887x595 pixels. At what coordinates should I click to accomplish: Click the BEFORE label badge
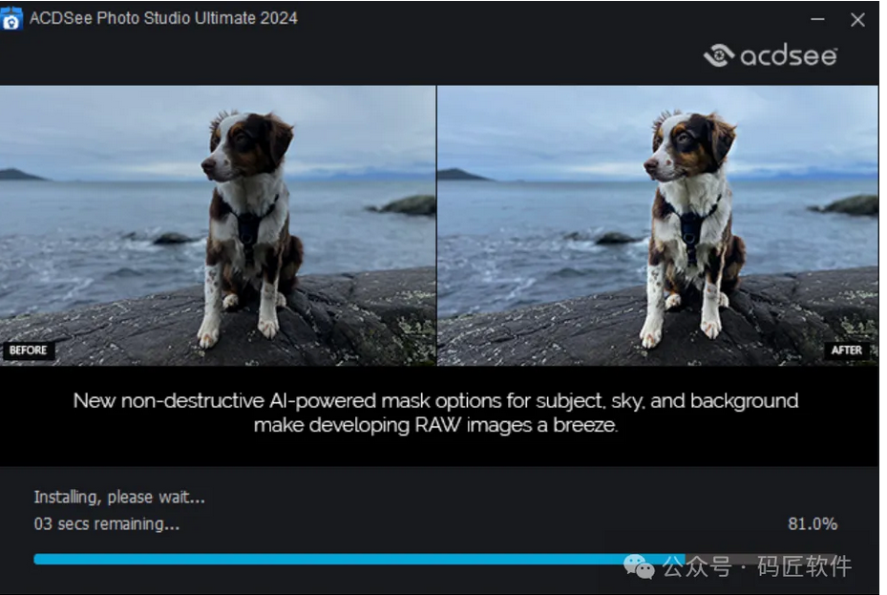pyautogui.click(x=29, y=351)
